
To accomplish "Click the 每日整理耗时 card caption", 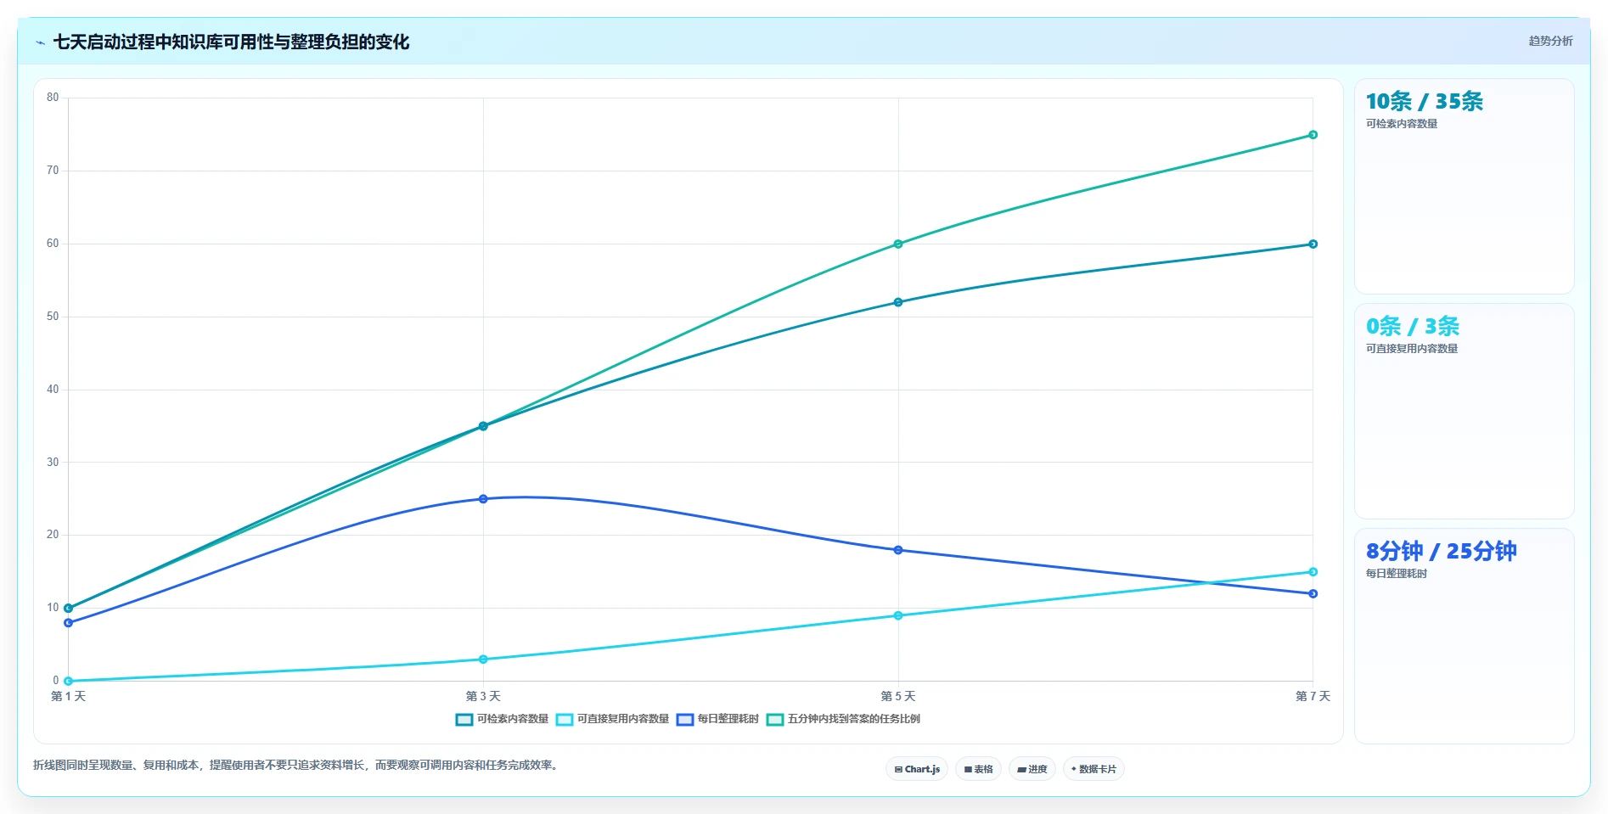I will (x=1397, y=574).
